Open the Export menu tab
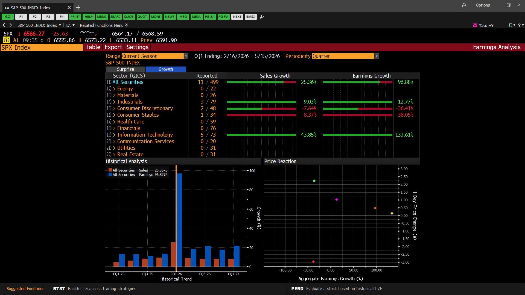The height and width of the screenshot is (295, 525). [x=113, y=47]
